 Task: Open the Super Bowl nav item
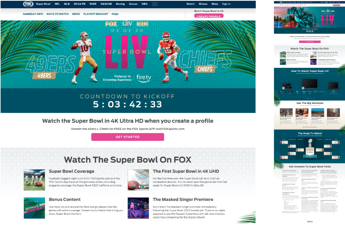[x=43, y=4]
